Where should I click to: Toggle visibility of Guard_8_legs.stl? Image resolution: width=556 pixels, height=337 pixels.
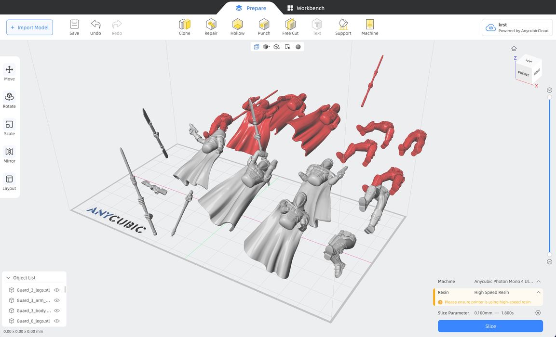coord(57,321)
